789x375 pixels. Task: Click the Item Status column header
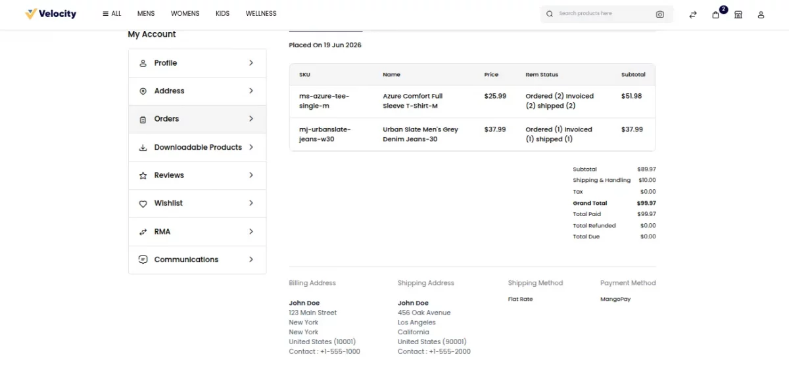click(542, 75)
